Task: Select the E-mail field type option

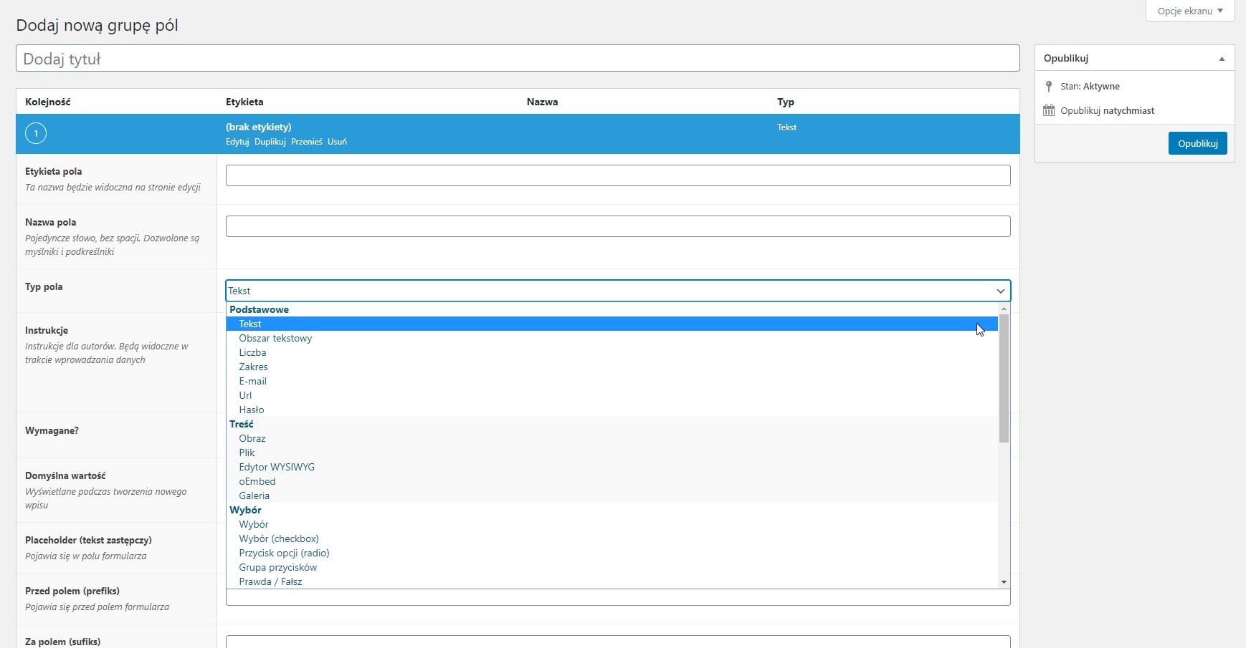Action: point(252,381)
